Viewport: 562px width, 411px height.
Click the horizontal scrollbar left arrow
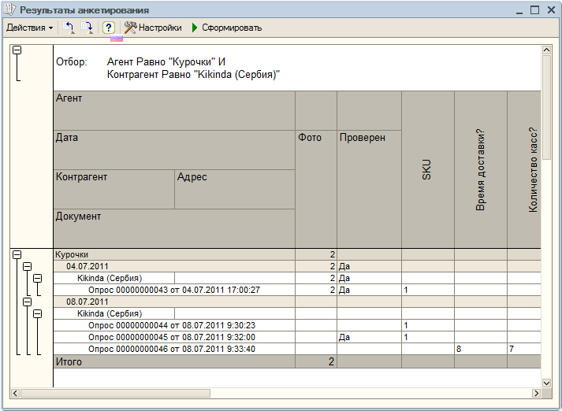click(x=15, y=393)
